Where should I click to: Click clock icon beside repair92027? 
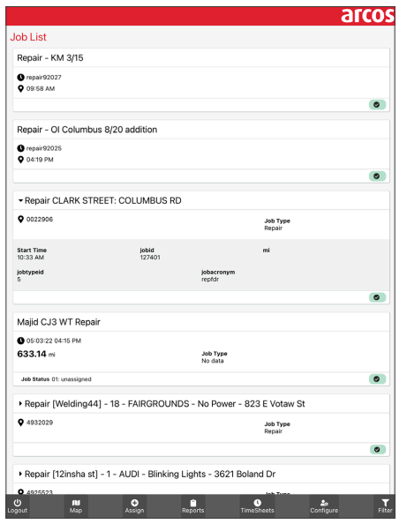[20, 78]
